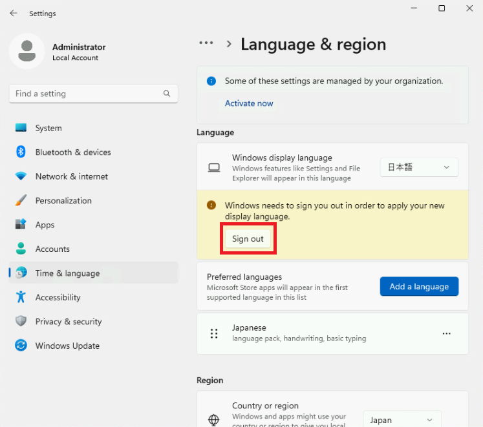The height and width of the screenshot is (427, 483).
Task: Open Time & language category
Action: (94, 273)
